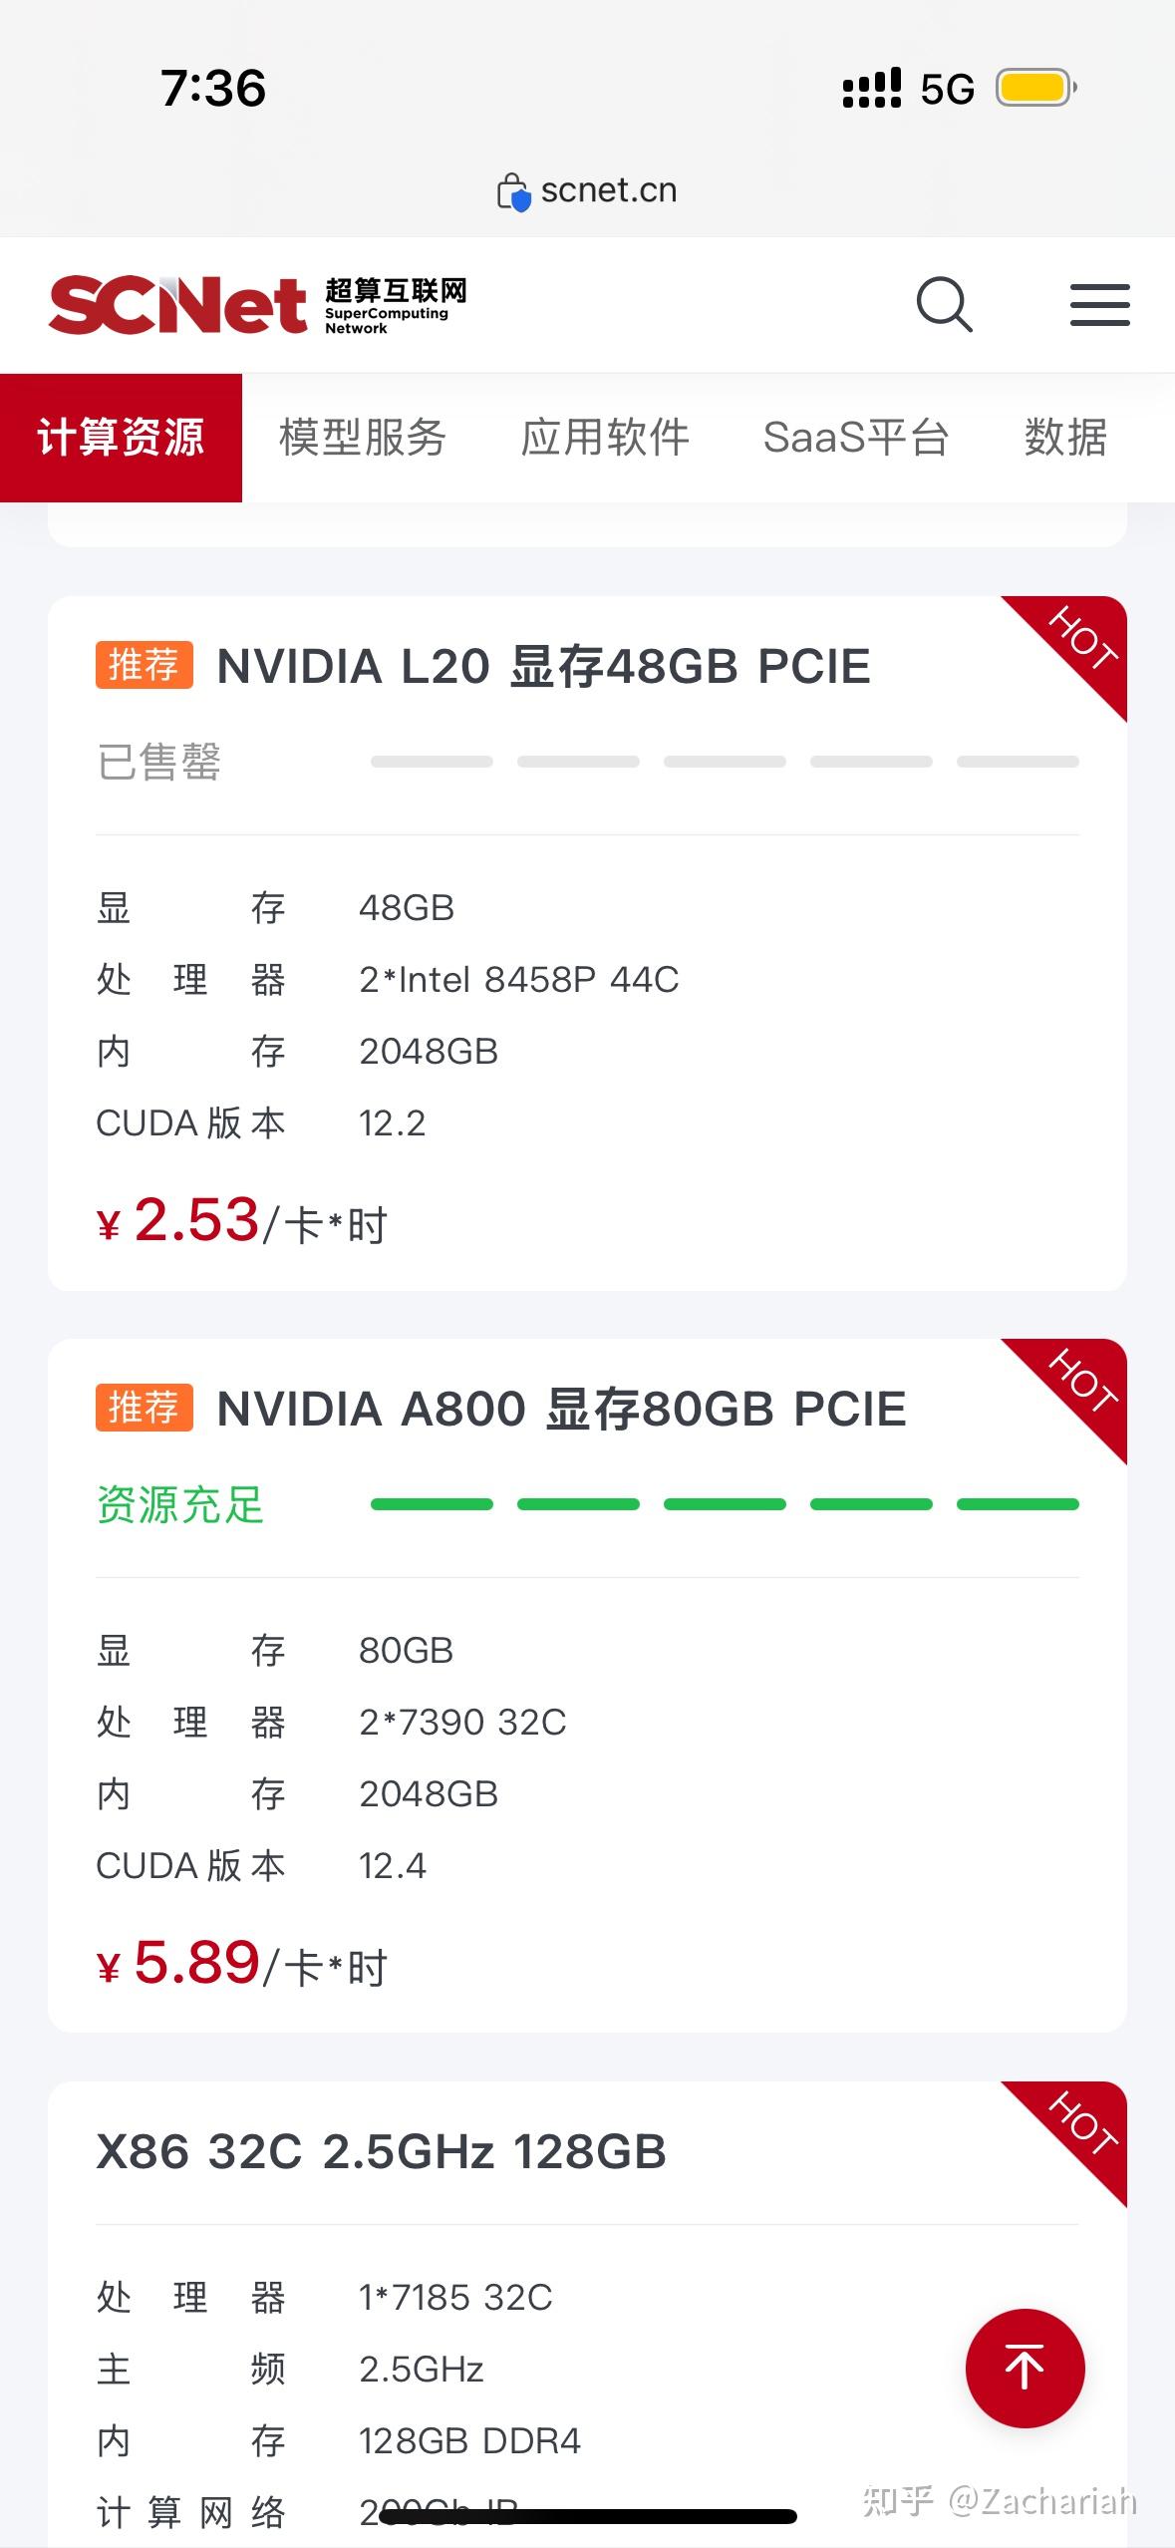Tap the SCNet logo
1175x2548 pixels.
pos(257,304)
